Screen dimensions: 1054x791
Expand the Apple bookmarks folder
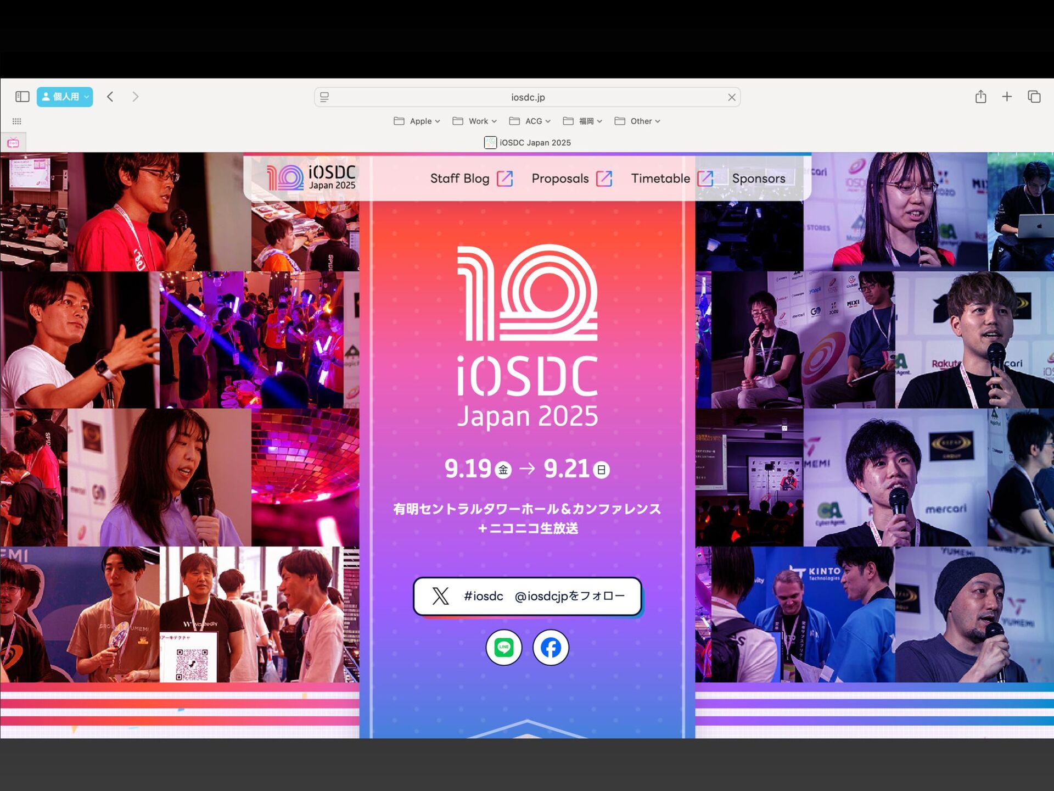[x=417, y=121]
